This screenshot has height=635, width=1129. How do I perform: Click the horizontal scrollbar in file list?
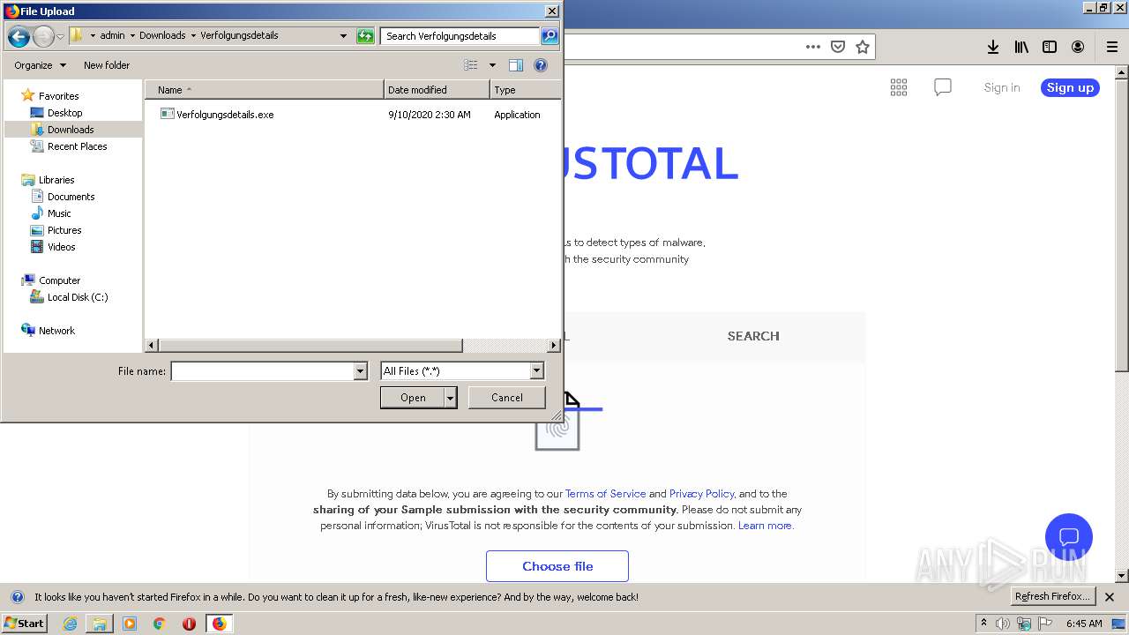[x=310, y=346]
